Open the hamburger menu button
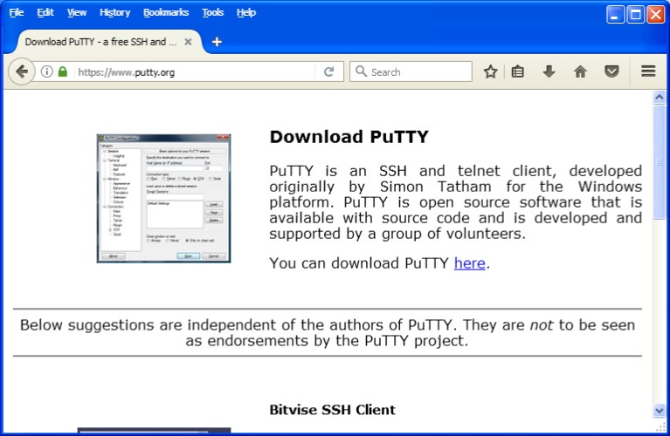The image size is (670, 436). (648, 72)
